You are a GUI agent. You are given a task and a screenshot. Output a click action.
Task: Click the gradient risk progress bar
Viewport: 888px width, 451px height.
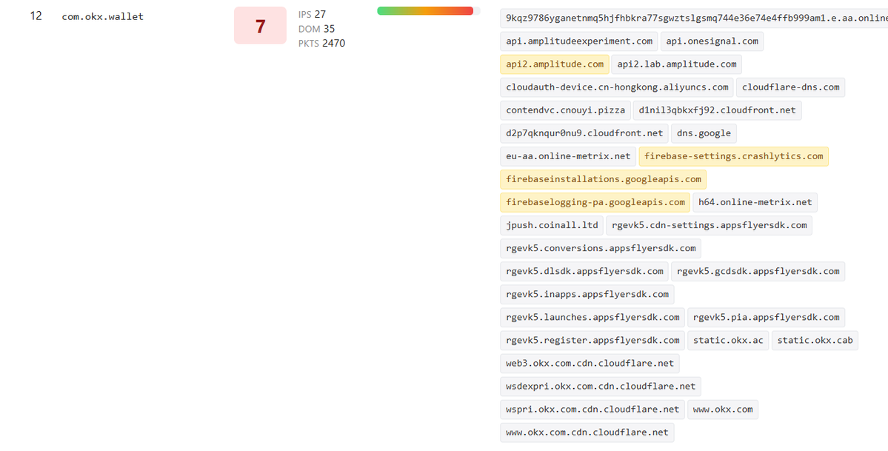pyautogui.click(x=429, y=11)
